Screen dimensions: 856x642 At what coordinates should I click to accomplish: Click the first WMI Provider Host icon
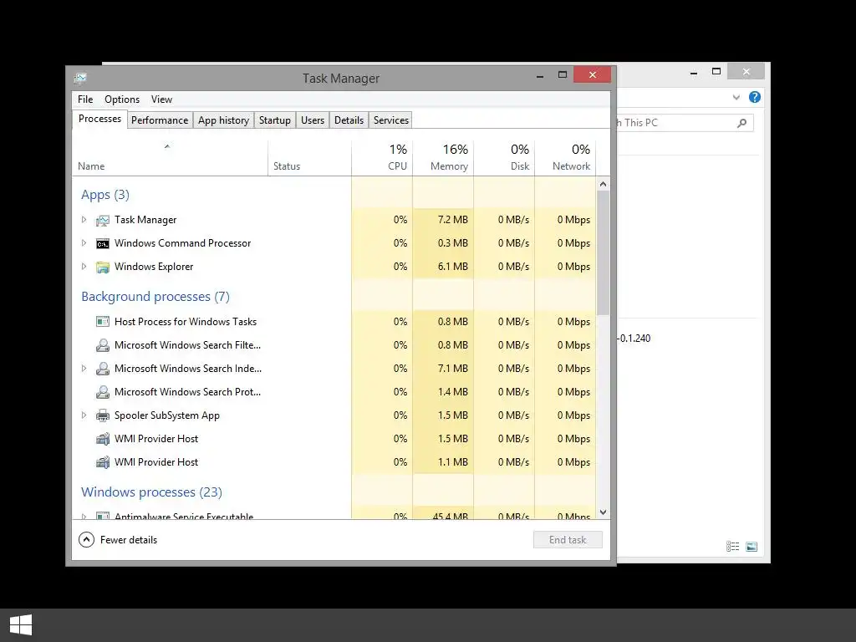pyautogui.click(x=103, y=439)
